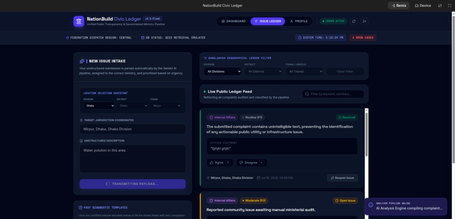The image size is (455, 219).
Task: Click the clock icon beside System Time
Action: click(300, 38)
